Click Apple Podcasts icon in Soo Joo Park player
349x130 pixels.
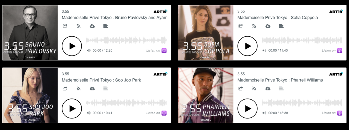click(x=164, y=113)
